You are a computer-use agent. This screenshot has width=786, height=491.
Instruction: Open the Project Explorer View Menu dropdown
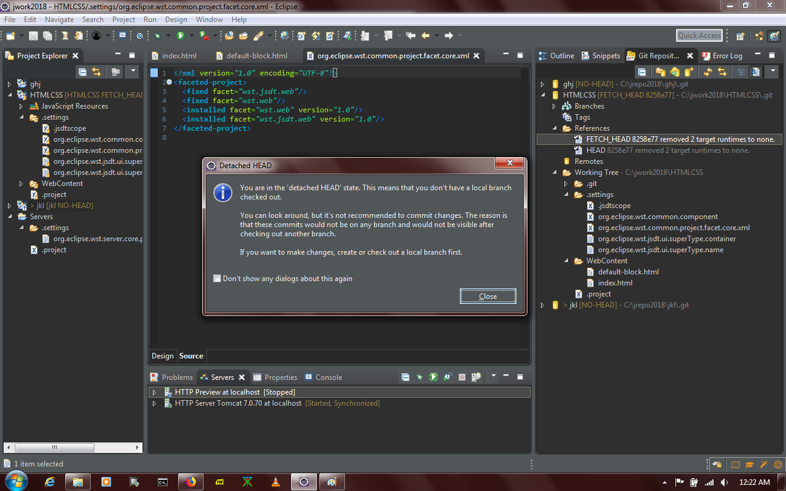[133, 72]
